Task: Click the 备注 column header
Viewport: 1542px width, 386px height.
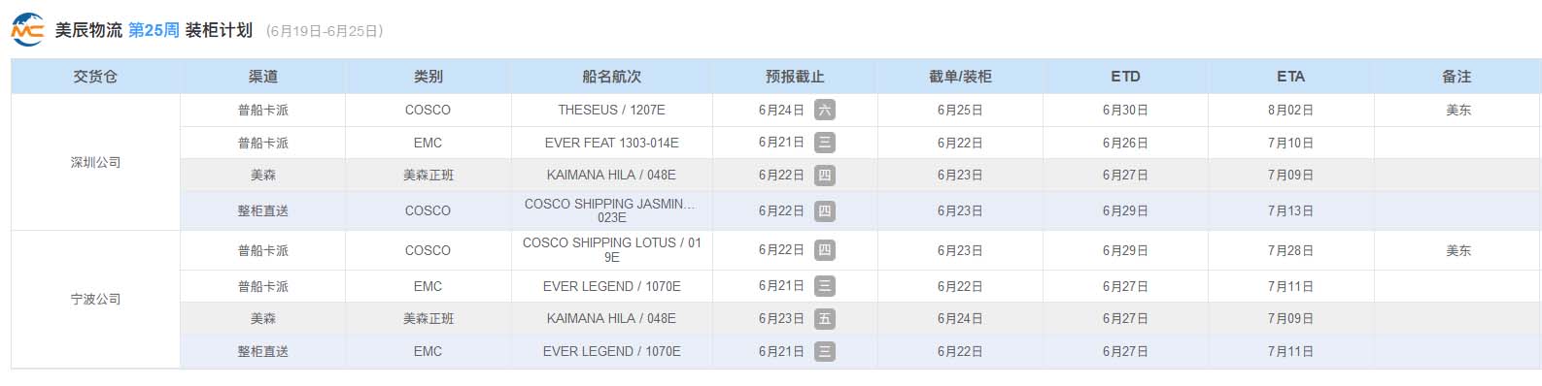Action: coord(1456,77)
